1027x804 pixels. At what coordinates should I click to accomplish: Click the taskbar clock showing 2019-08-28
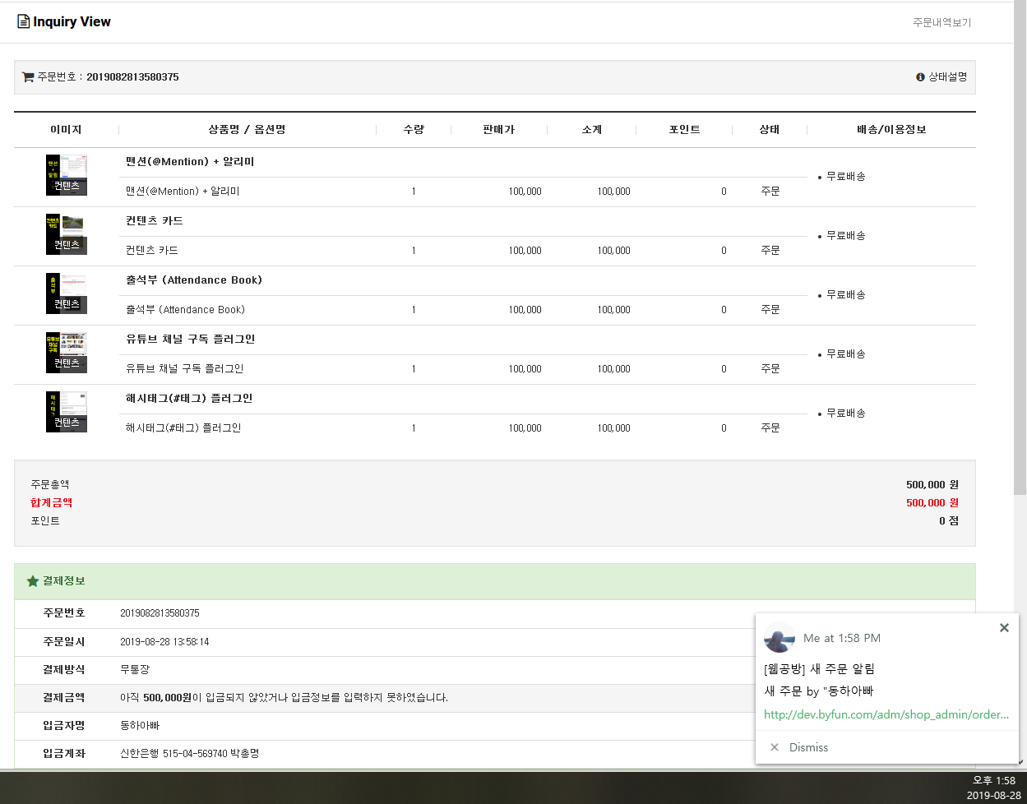(993, 790)
